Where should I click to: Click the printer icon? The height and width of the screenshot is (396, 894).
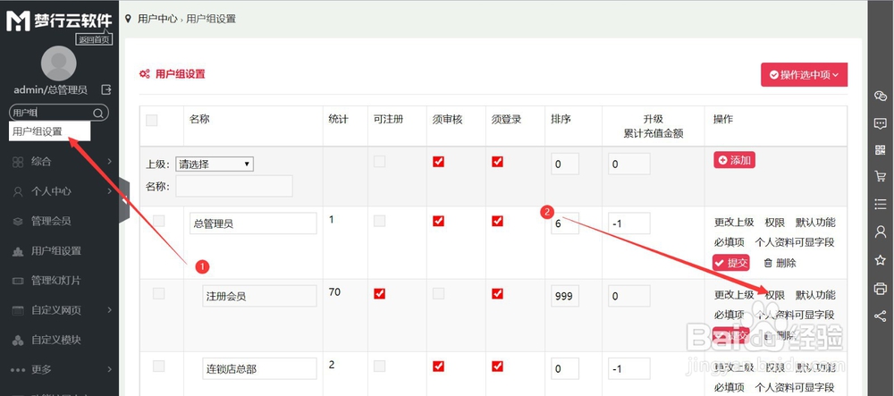[881, 288]
